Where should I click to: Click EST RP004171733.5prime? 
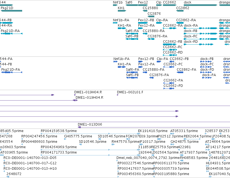[x=91, y=155]
